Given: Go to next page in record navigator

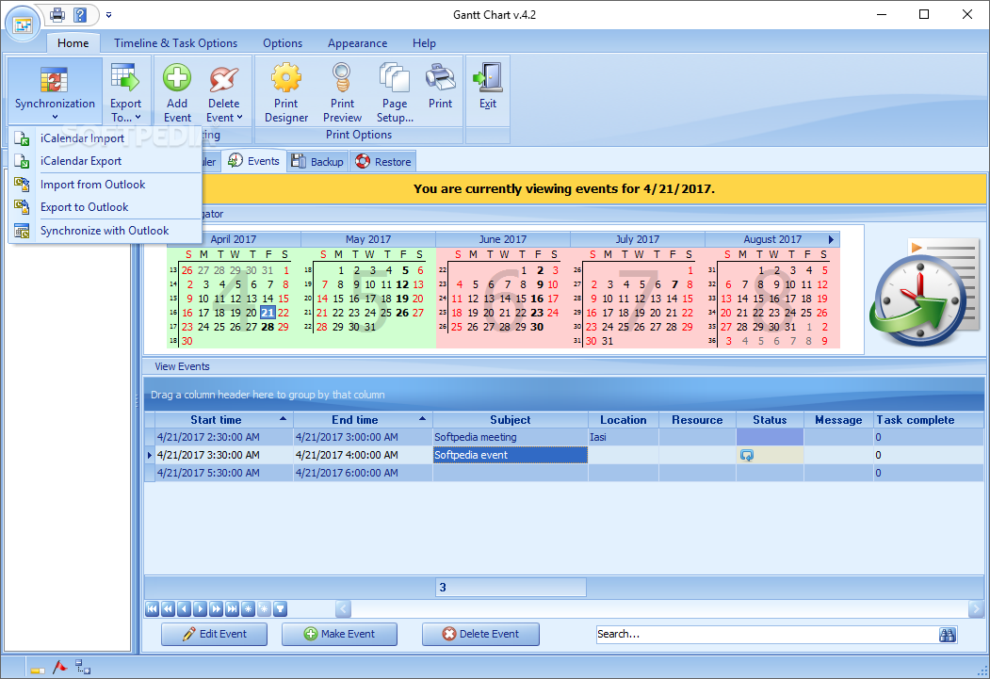Looking at the screenshot, I should (x=216, y=608).
